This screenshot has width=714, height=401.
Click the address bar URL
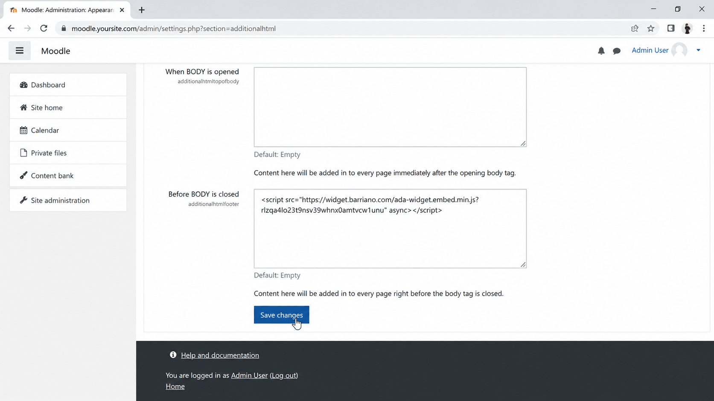pos(173,29)
